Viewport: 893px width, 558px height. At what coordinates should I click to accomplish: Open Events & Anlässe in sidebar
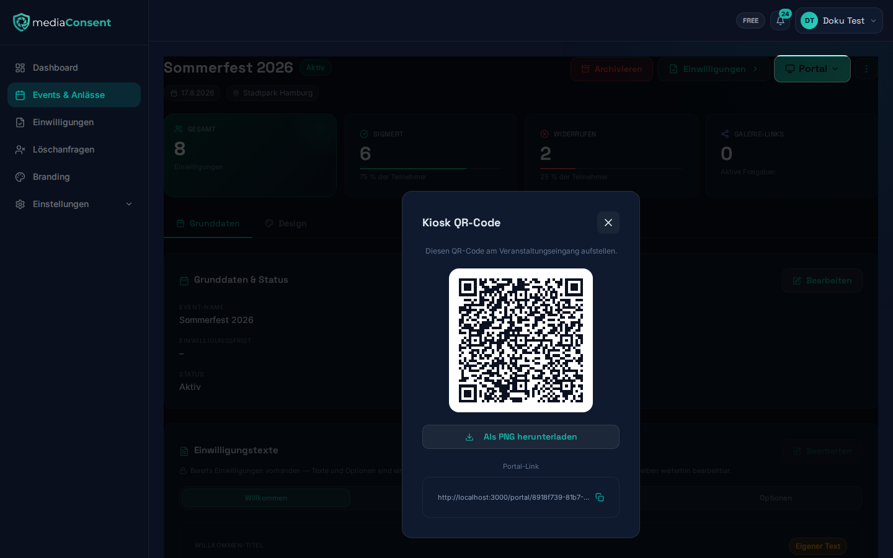[74, 95]
